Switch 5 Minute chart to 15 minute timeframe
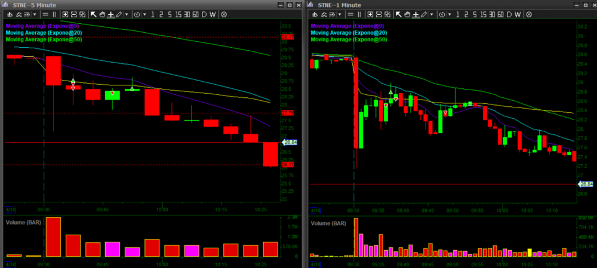597x268 pixels. tap(177, 14)
